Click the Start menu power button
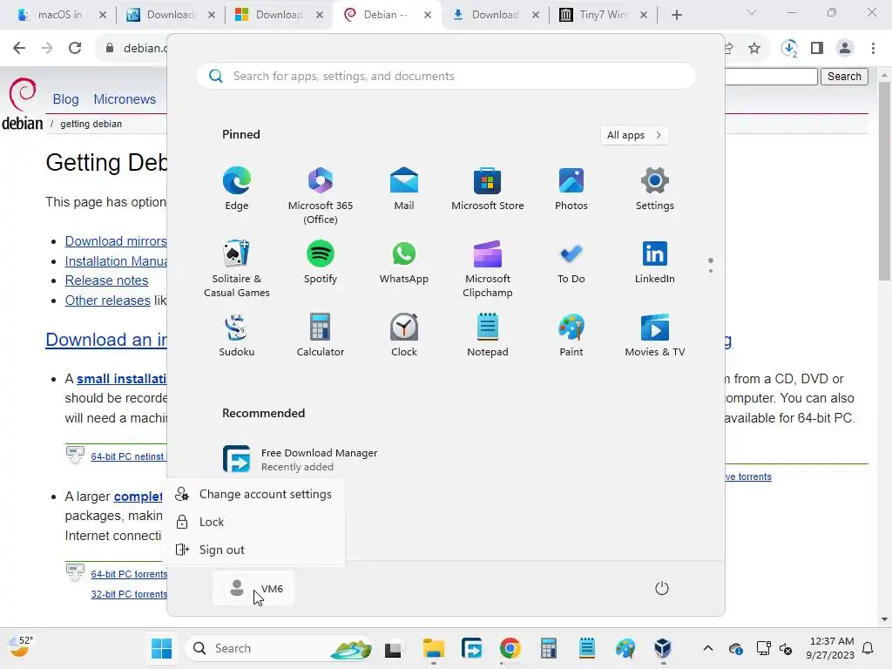 tap(662, 588)
